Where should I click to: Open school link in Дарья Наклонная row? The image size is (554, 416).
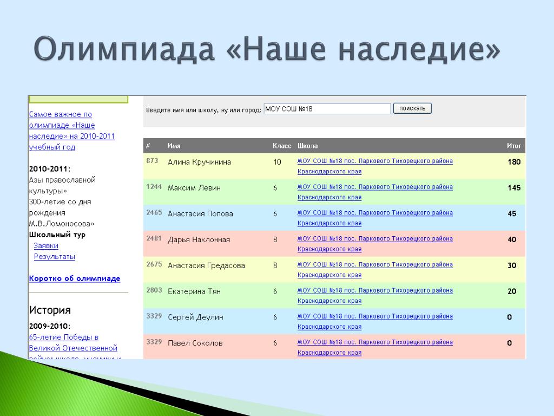point(375,243)
